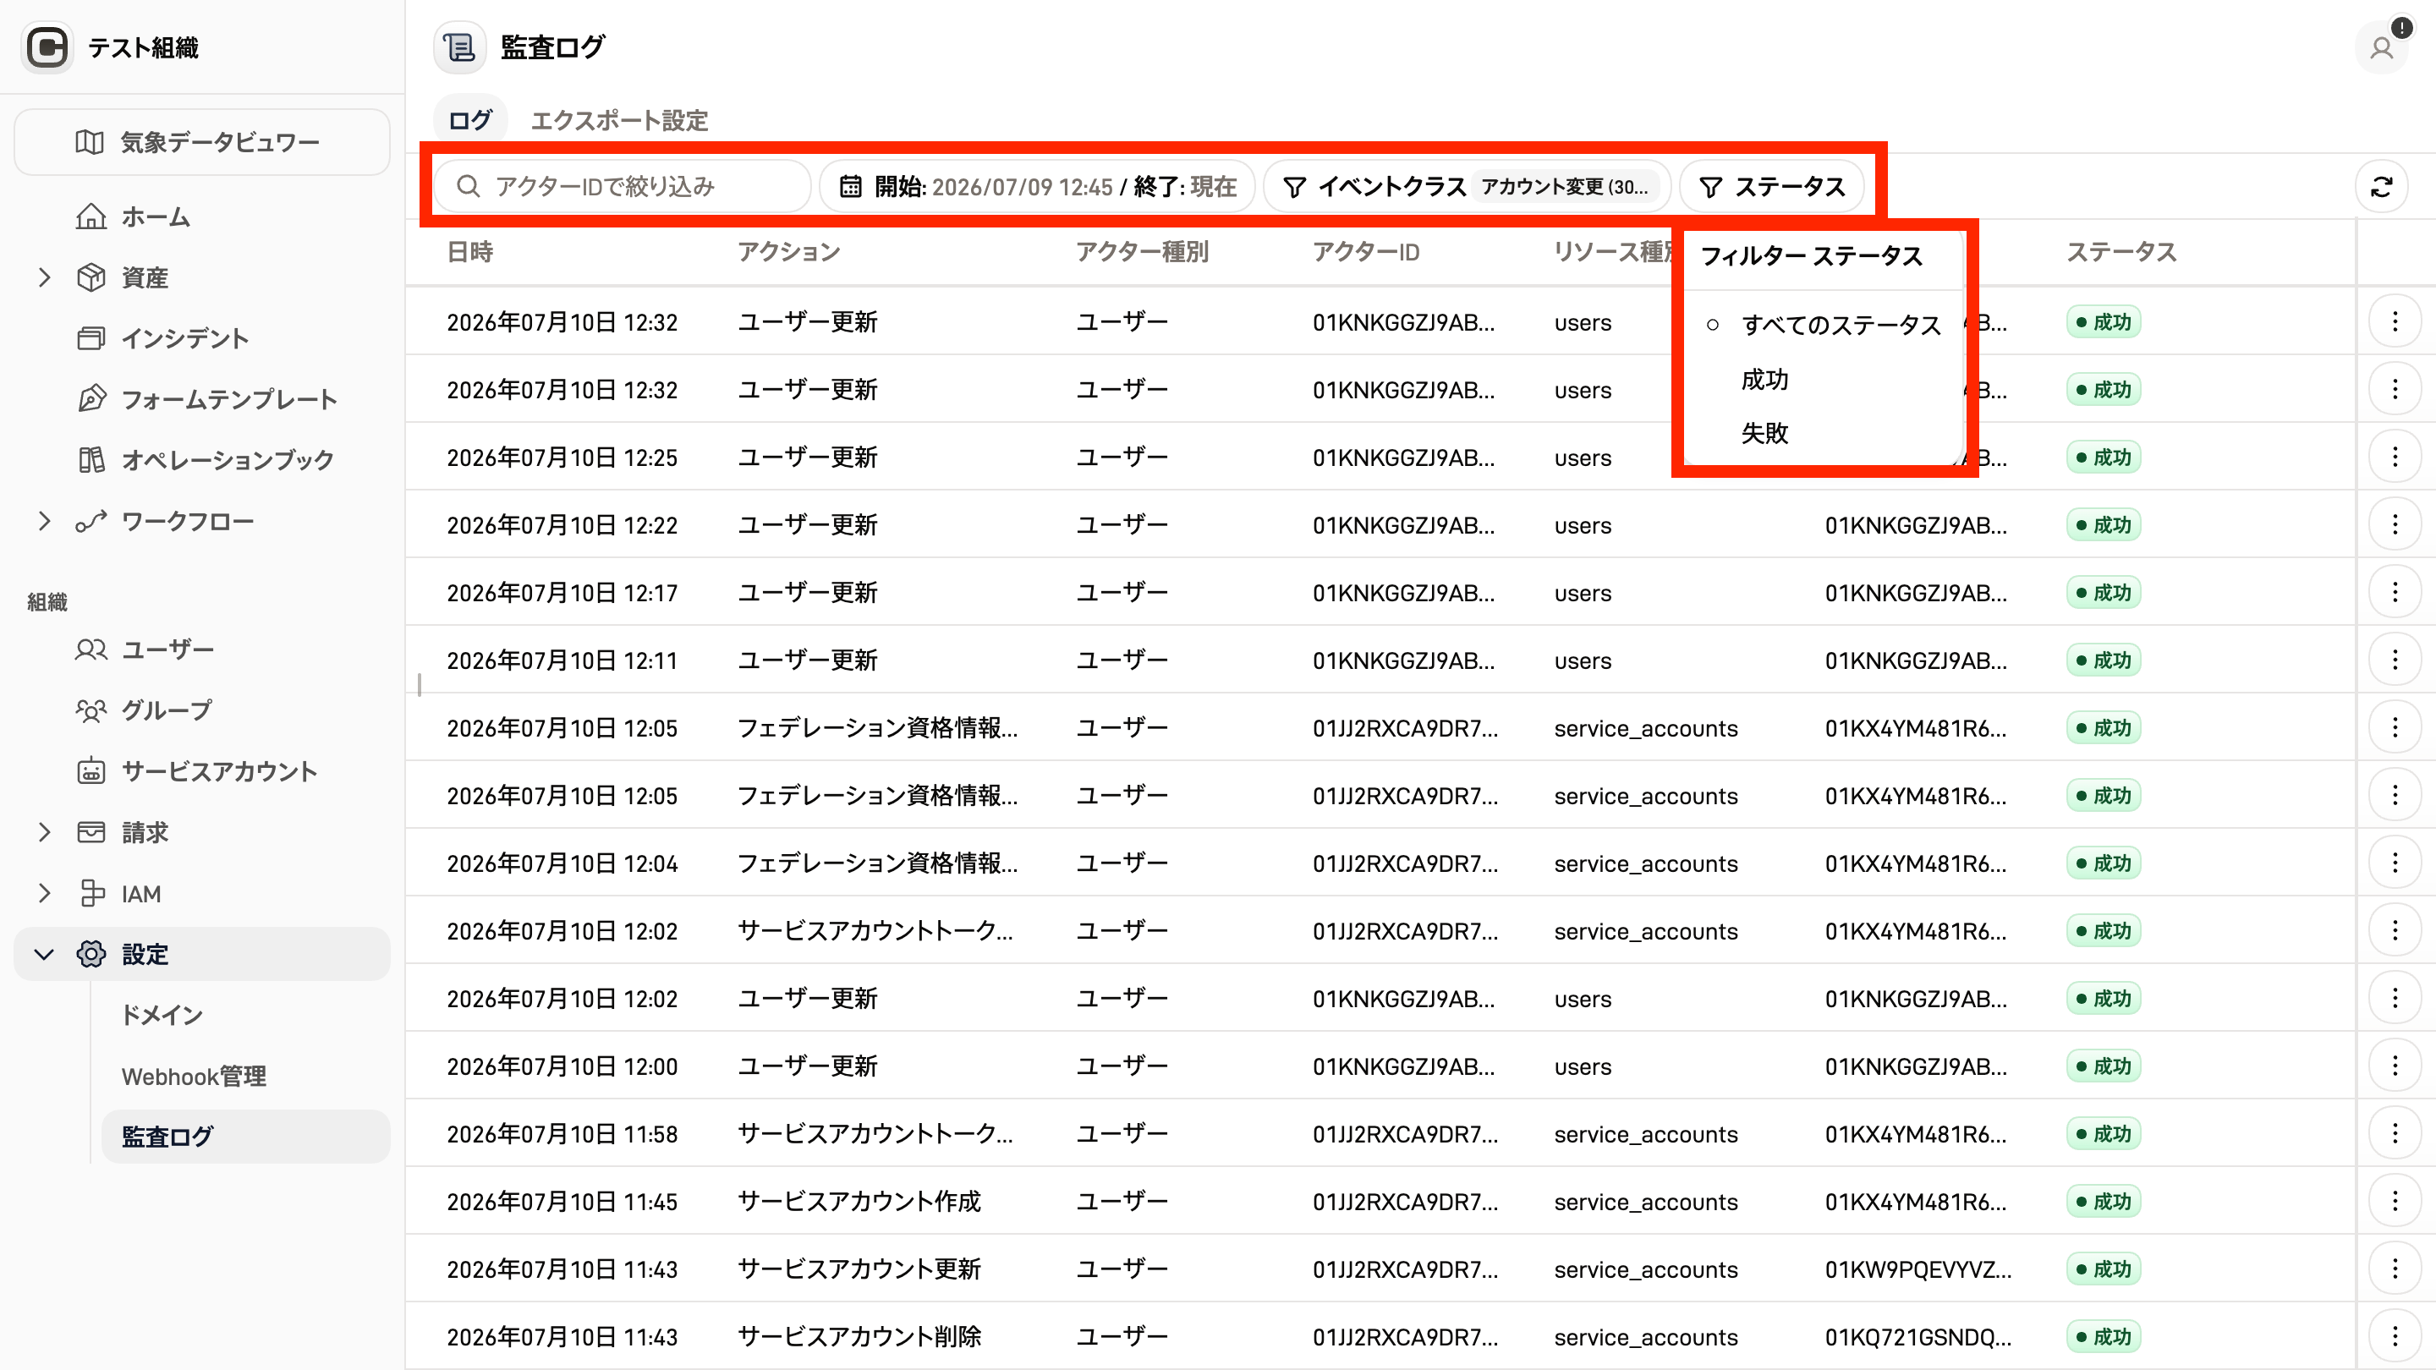Open the イベントクラス filter dropdown
Image resolution: width=2436 pixels, height=1370 pixels.
pos(1467,186)
